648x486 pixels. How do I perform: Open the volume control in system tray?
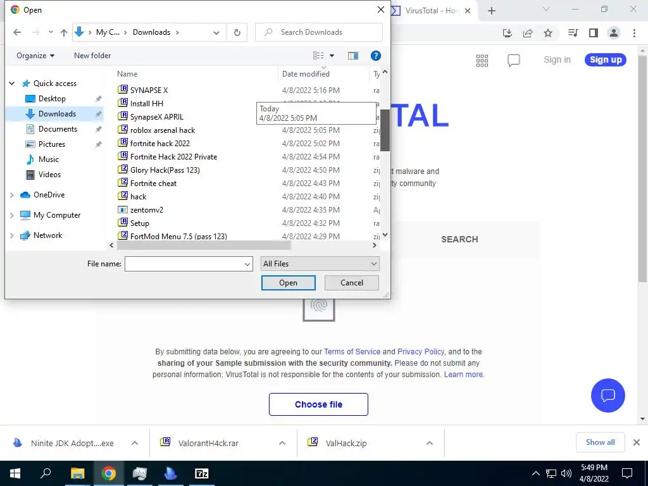(x=566, y=473)
